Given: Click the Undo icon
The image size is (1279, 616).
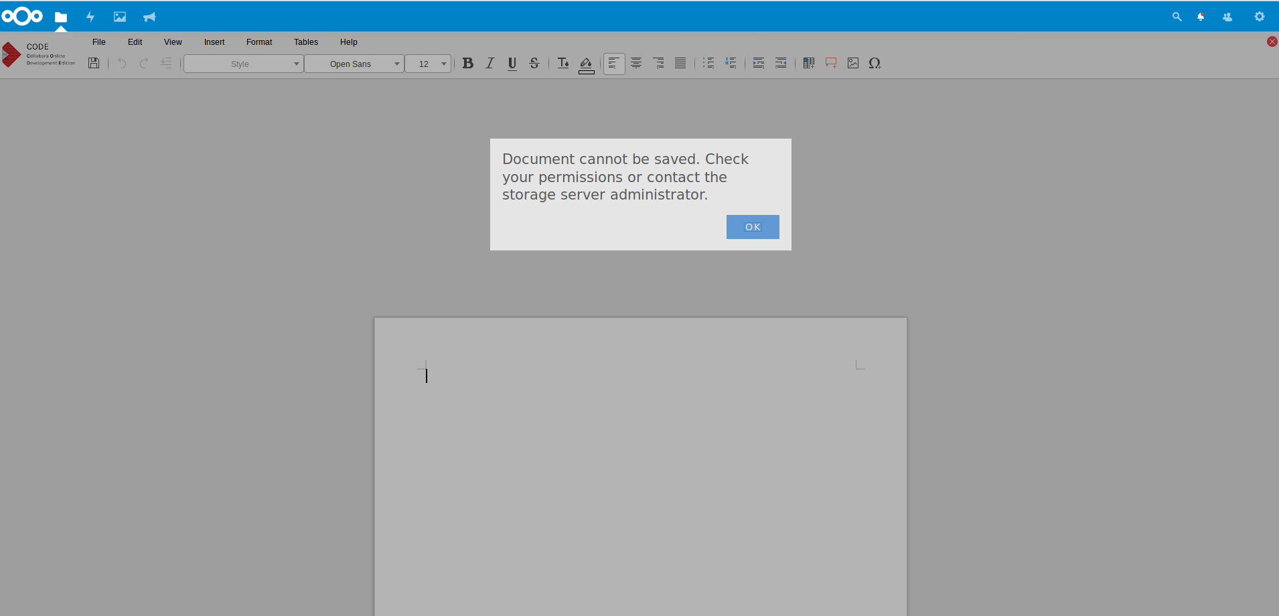Looking at the screenshot, I should pos(121,63).
